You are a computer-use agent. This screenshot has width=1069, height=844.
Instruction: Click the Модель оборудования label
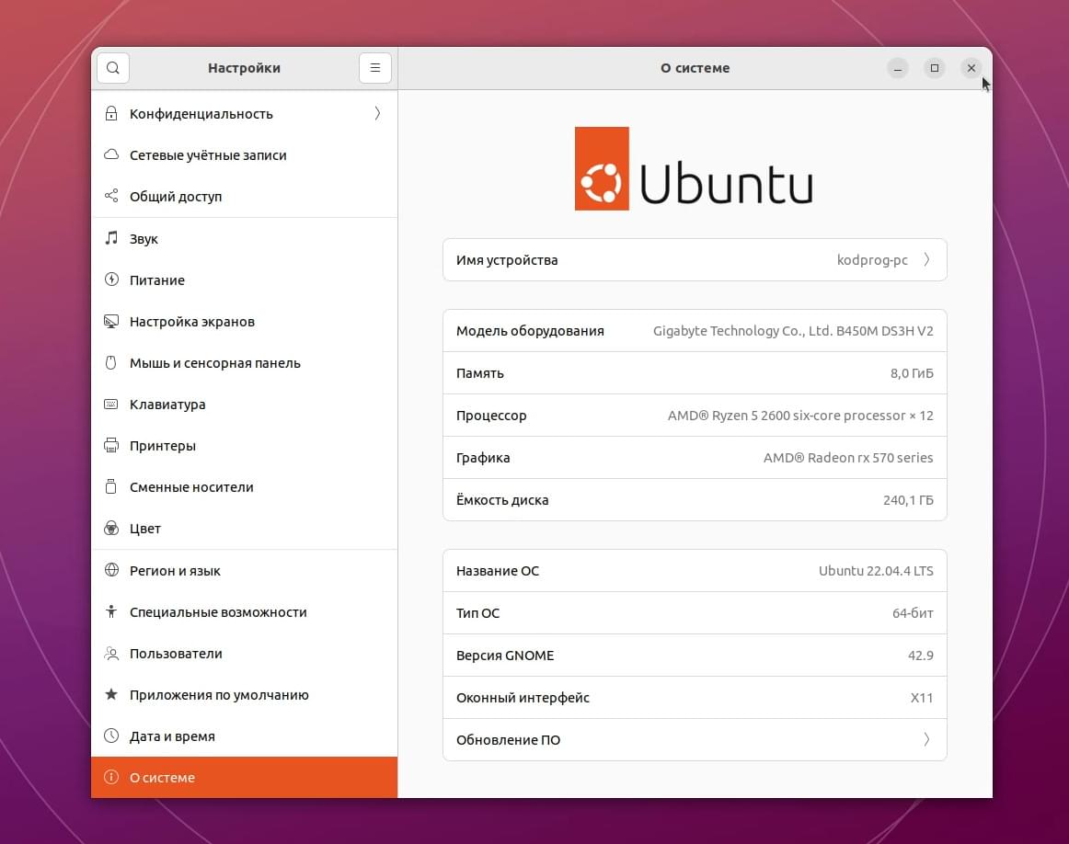(x=530, y=331)
